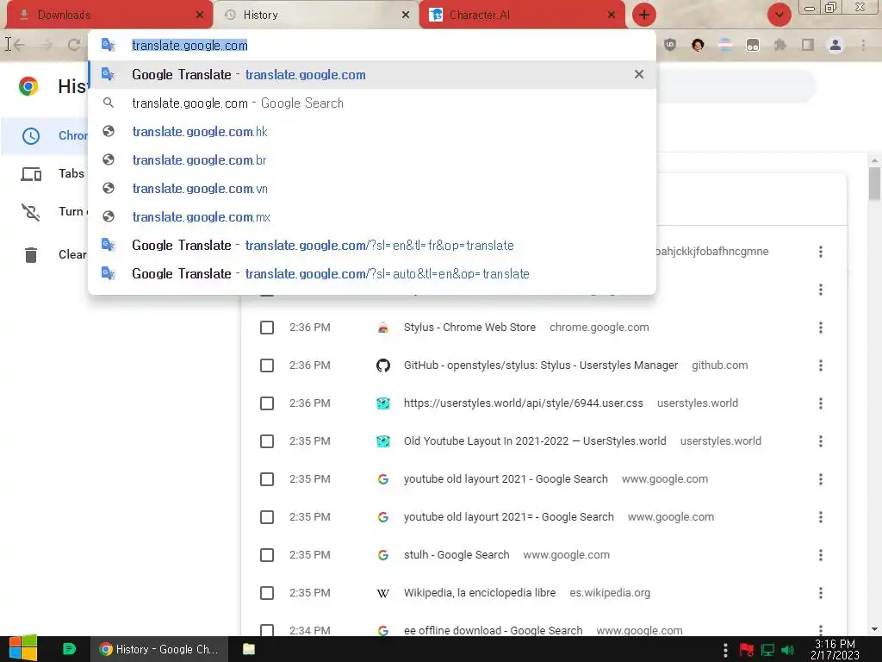Choose translate.google.com Google Search suggestion
Screen dimensions: 882x662
[371, 103]
